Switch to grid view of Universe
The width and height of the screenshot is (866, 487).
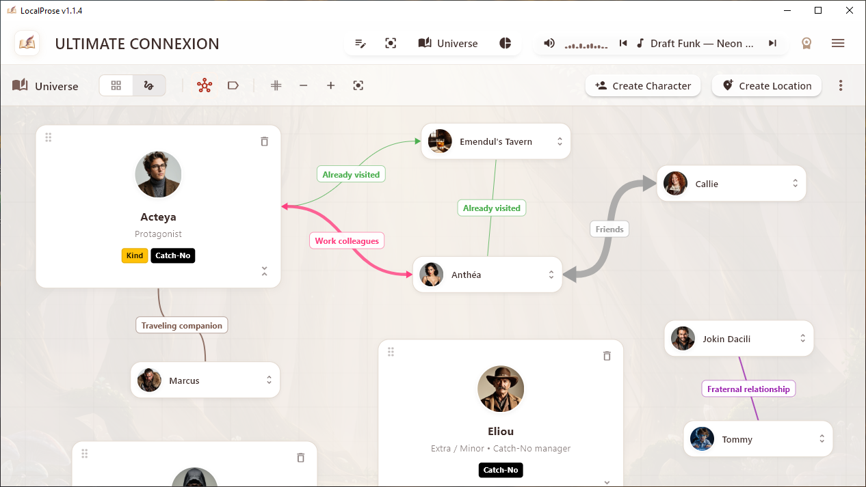pos(116,85)
